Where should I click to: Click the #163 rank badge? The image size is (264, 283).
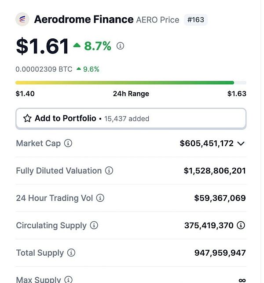(x=195, y=20)
